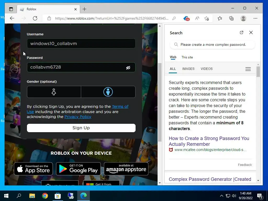This screenshot has height=201, width=268.
Task: Open Microsoft Store from taskbar
Action: [x=58, y=196]
